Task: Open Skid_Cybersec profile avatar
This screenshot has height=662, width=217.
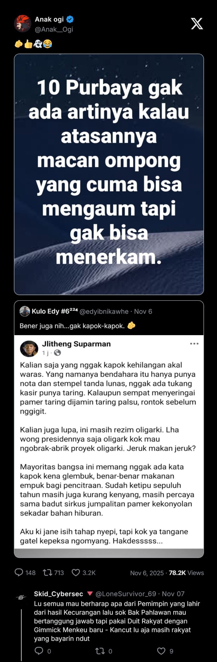Action: (21, 597)
